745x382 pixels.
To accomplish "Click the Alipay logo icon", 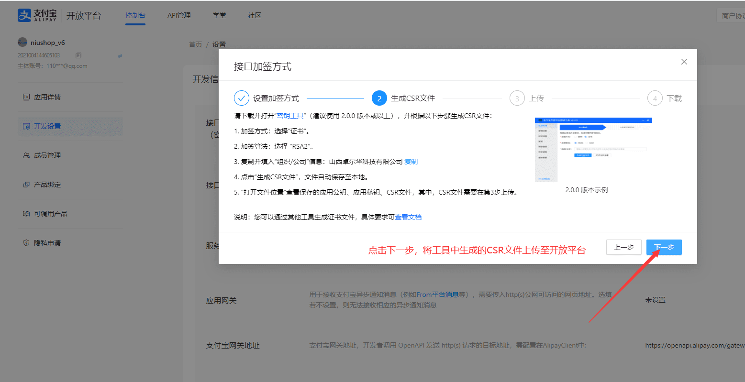I will tap(24, 15).
